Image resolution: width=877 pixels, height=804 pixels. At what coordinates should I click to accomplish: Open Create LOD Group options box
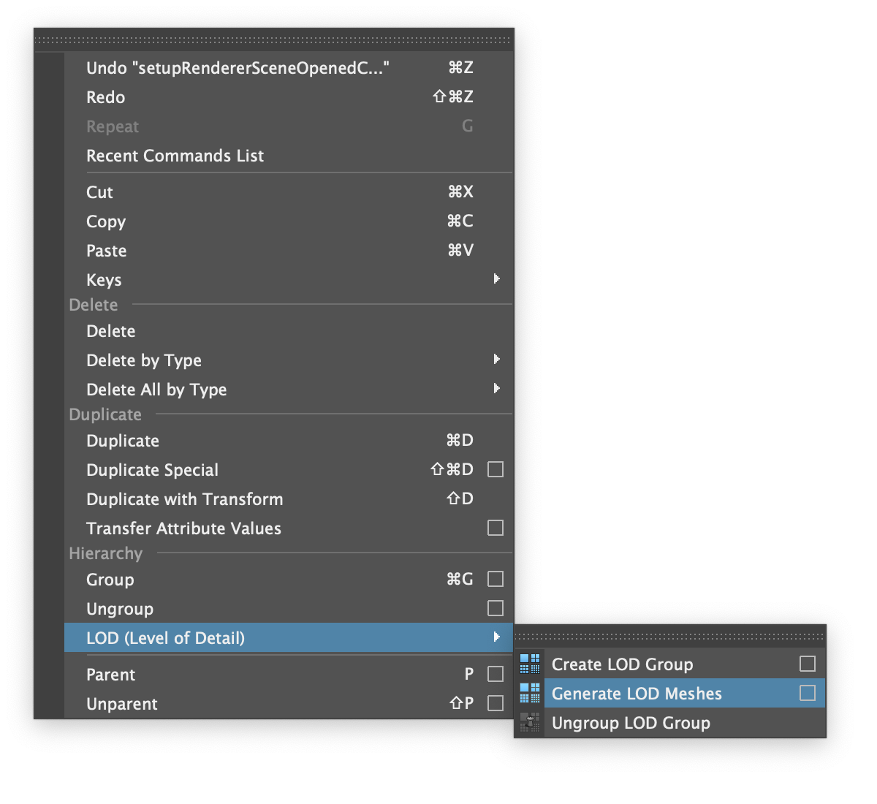[808, 664]
